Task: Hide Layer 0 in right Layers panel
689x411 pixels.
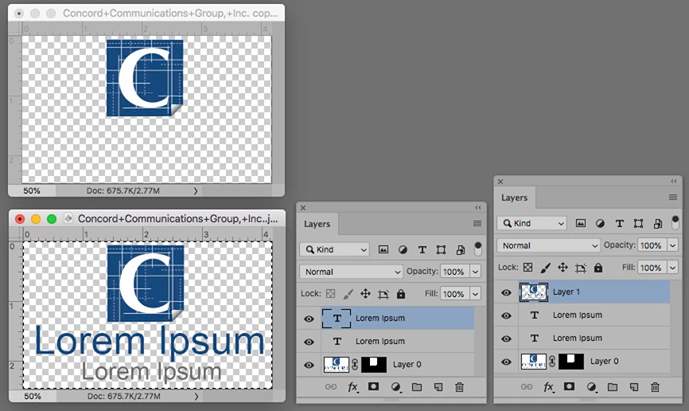Action: (x=506, y=362)
